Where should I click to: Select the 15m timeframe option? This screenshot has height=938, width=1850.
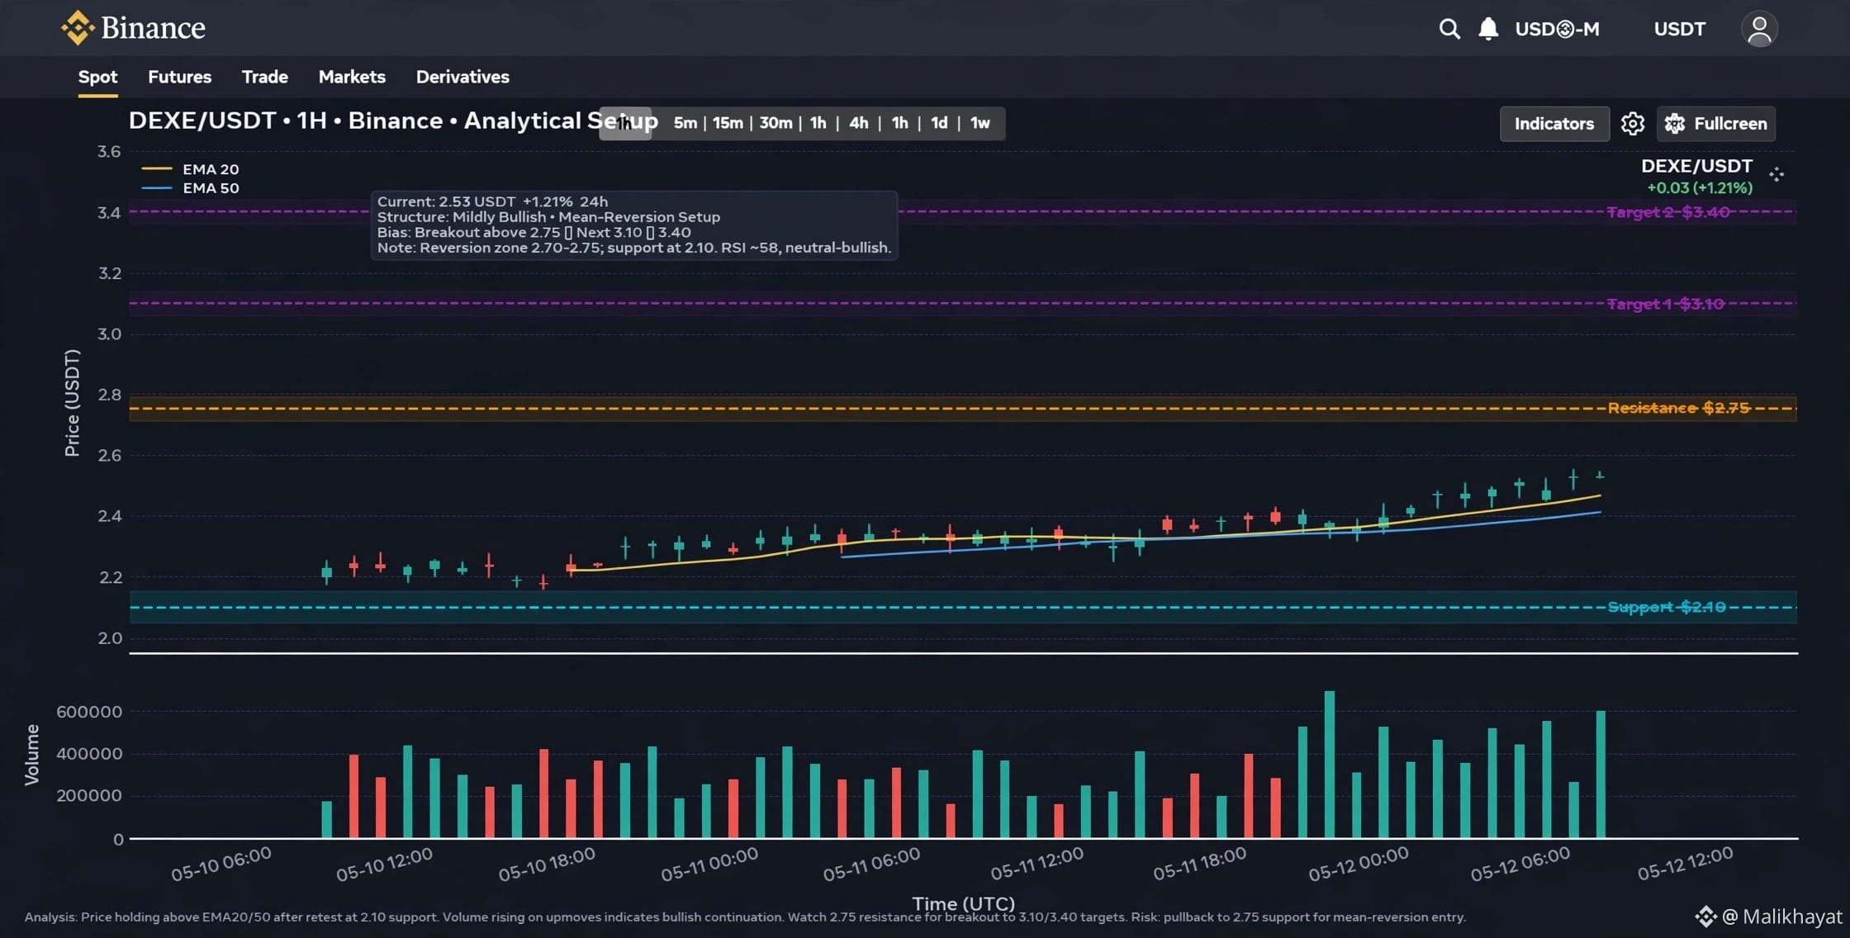pyautogui.click(x=728, y=123)
